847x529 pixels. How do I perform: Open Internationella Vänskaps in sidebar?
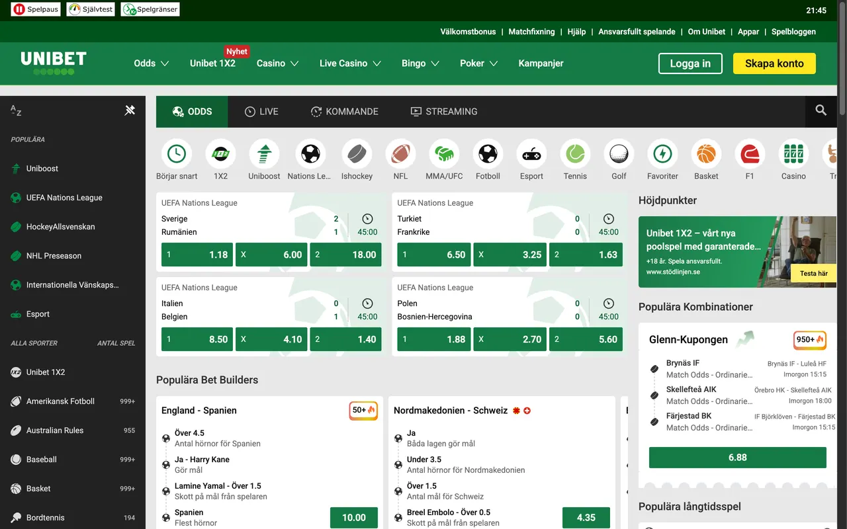click(73, 285)
